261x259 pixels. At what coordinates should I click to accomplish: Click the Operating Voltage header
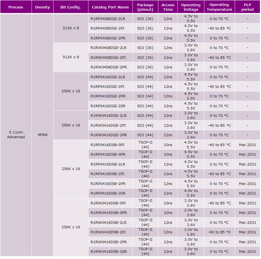(191, 7)
